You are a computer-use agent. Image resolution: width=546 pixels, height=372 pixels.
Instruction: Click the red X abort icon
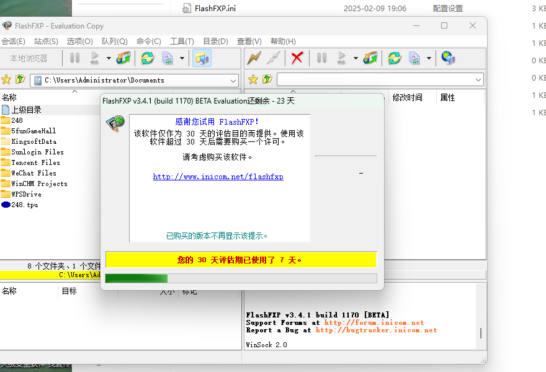(297, 58)
